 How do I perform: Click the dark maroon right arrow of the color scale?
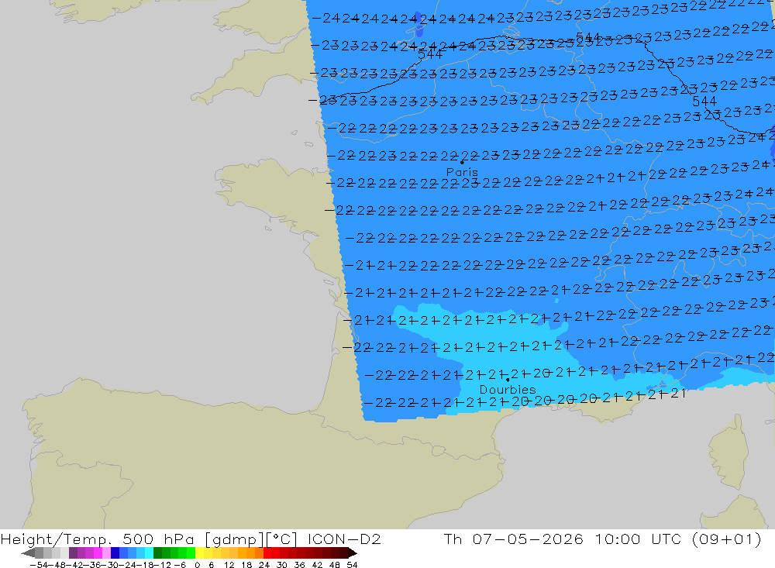coord(353,553)
